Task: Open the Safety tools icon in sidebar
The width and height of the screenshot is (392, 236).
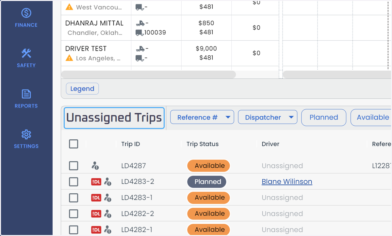Action: click(26, 53)
